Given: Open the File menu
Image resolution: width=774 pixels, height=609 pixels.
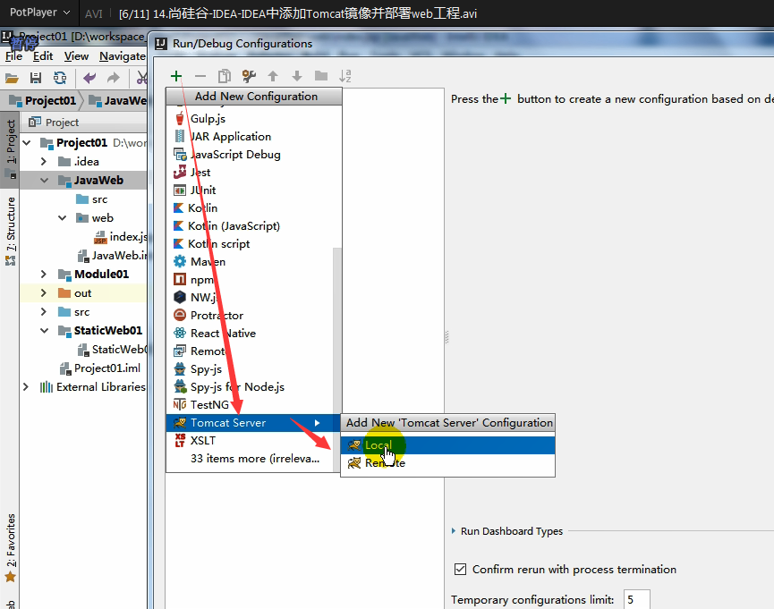Looking at the screenshot, I should [13, 56].
